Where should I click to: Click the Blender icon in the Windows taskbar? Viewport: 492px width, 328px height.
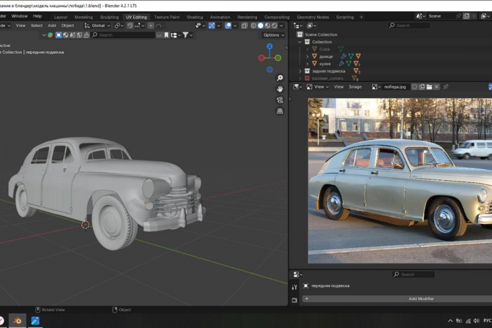point(17,321)
